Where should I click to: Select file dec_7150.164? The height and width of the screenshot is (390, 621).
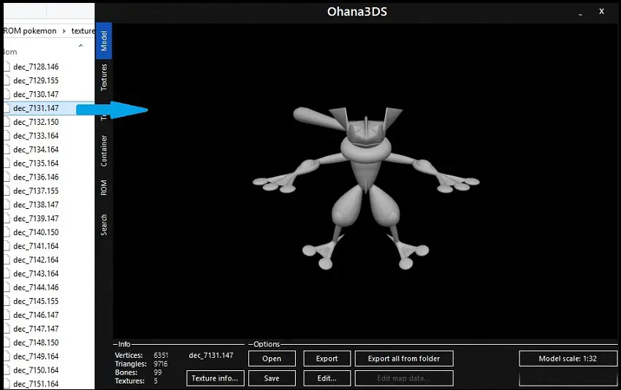(36, 370)
